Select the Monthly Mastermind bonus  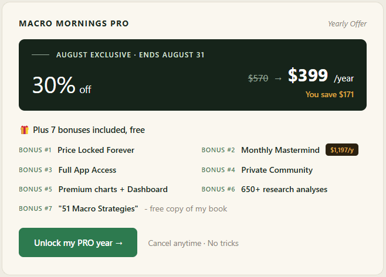click(x=280, y=150)
